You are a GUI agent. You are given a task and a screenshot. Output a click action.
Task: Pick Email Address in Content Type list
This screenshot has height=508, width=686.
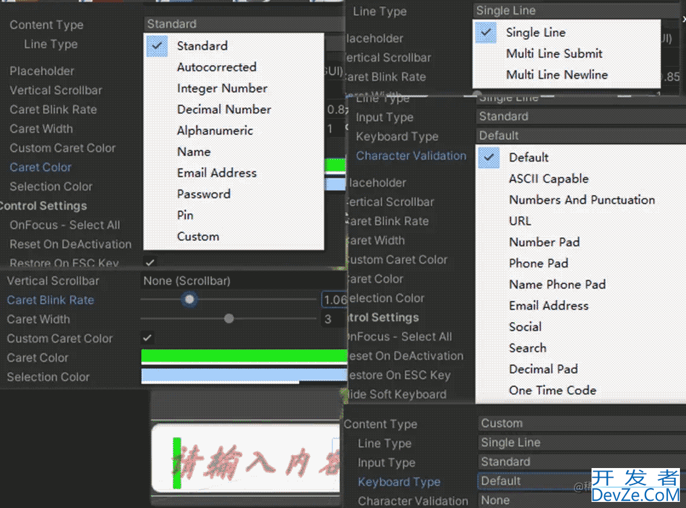217,173
